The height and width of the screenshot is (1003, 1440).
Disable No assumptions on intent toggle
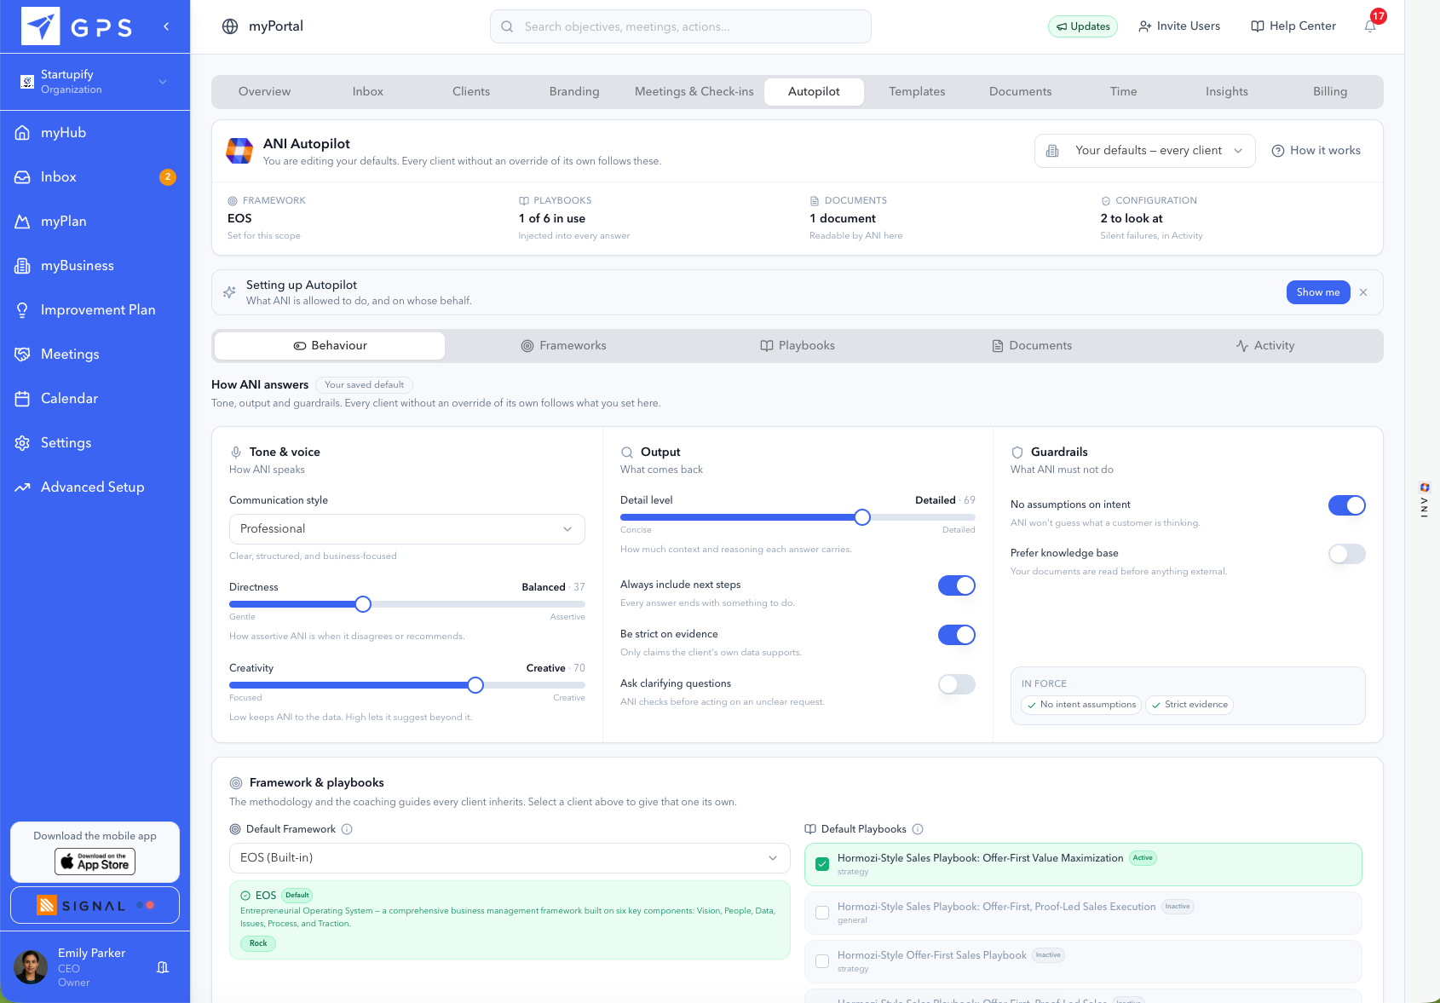click(x=1347, y=505)
